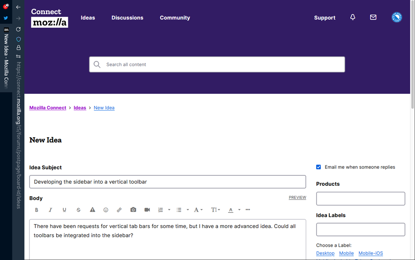Open the emoji picker in the editor
Image resolution: width=415 pixels, height=260 pixels.
[x=106, y=210]
